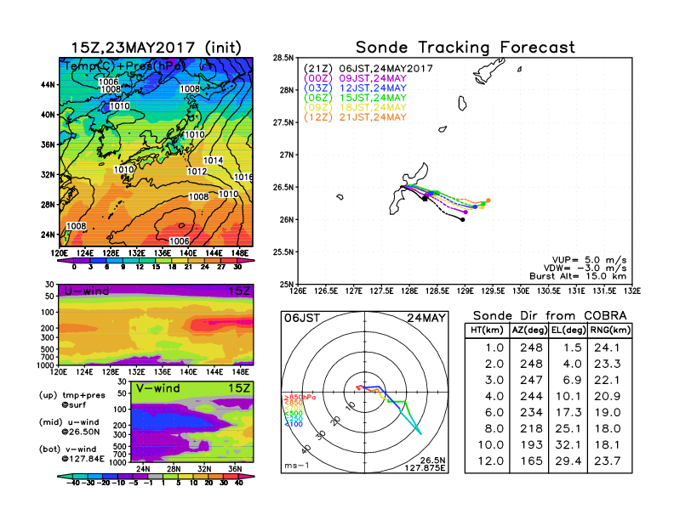Select the yellow '(09Z) 18JST,24MAY' legend entry
This screenshot has height=520, width=674.
[x=355, y=108]
